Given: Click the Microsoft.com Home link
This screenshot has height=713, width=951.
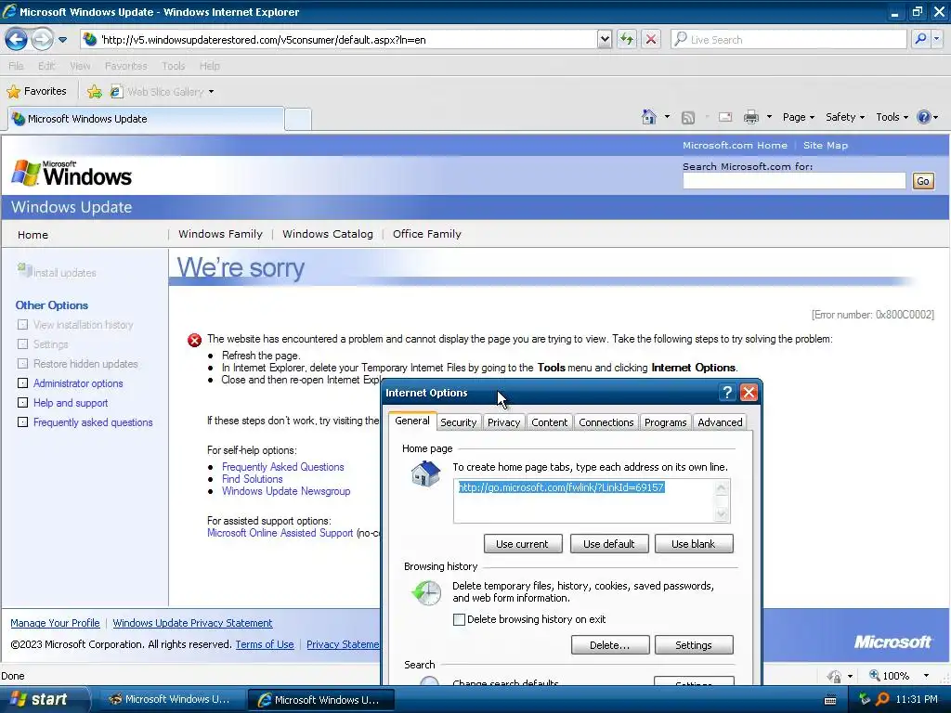Looking at the screenshot, I should [735, 146].
